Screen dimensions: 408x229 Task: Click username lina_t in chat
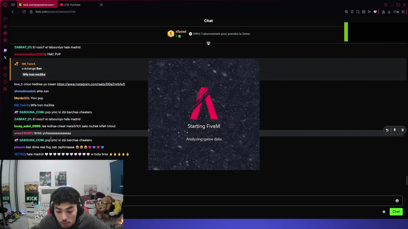click(18, 84)
